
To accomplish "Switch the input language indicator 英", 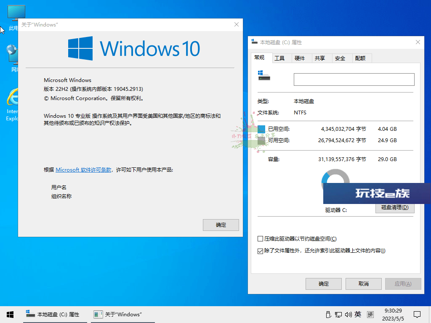I will click(358, 315).
